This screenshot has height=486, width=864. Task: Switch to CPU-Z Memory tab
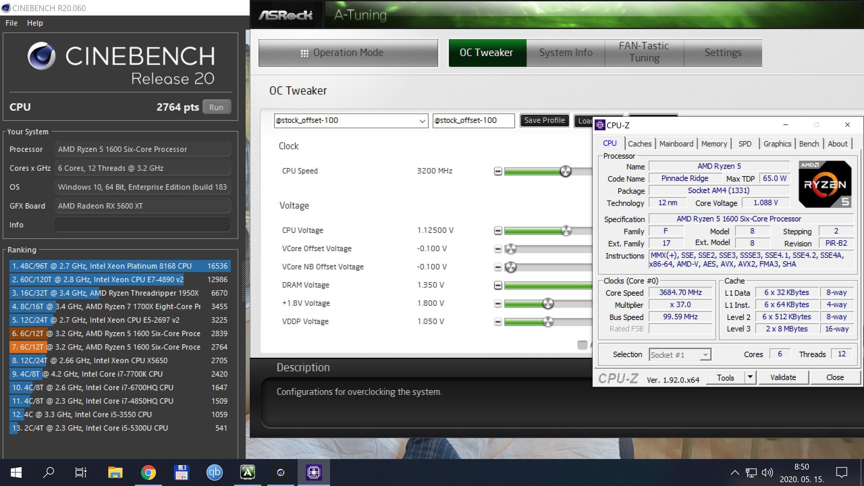pos(714,144)
